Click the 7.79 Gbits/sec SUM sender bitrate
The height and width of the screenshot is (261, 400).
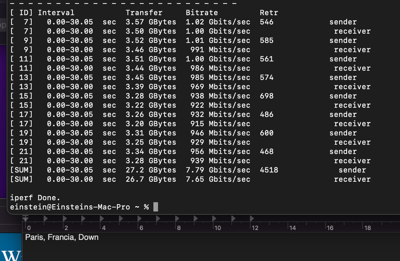218,170
